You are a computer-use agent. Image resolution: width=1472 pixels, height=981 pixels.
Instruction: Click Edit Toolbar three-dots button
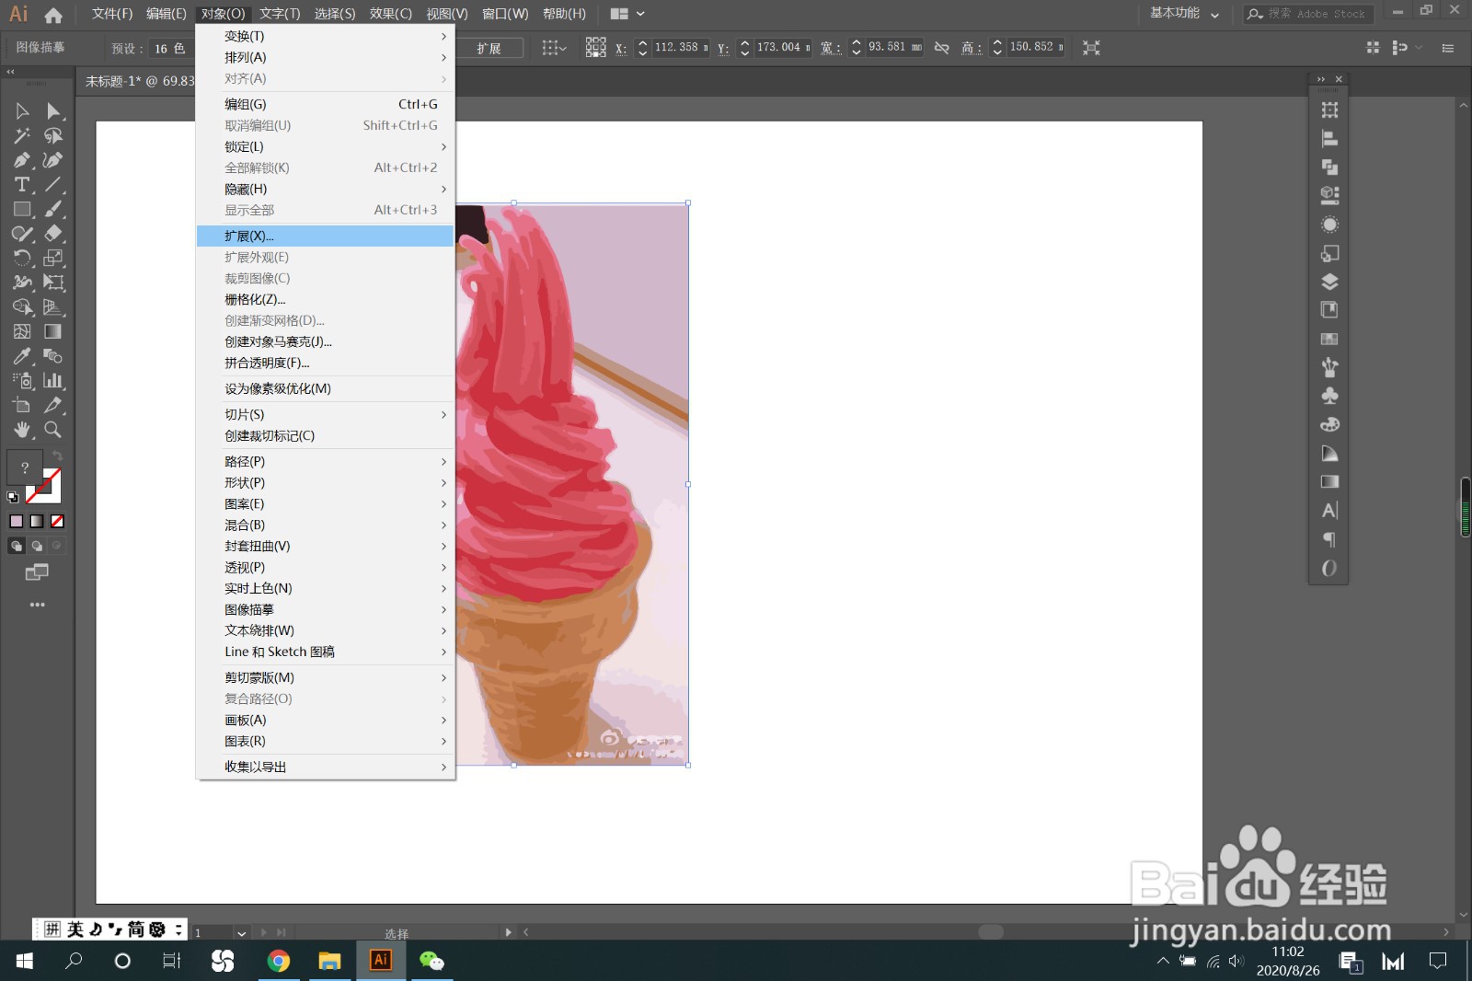(37, 606)
